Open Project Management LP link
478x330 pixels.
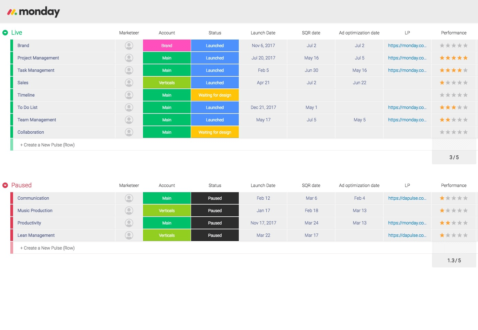[407, 58]
